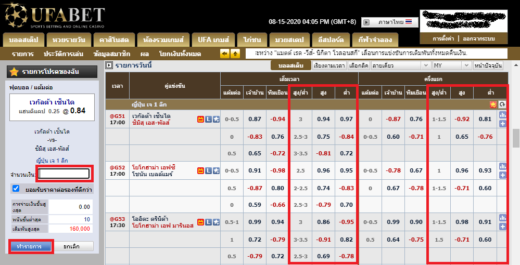Select full-time over odds 0.96 for G52

[323, 170]
